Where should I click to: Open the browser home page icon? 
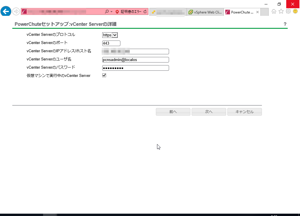(x=274, y=11)
